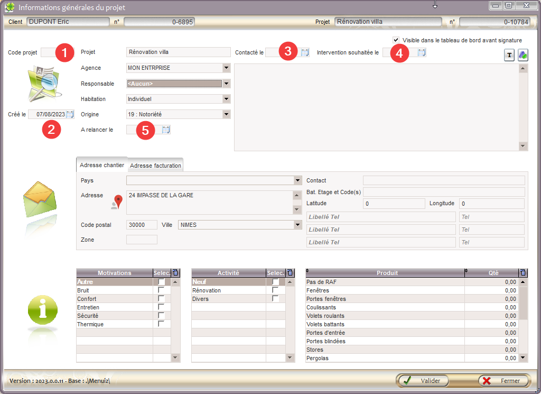Check the Confort motivation checkbox
541x394 pixels.
161,299
